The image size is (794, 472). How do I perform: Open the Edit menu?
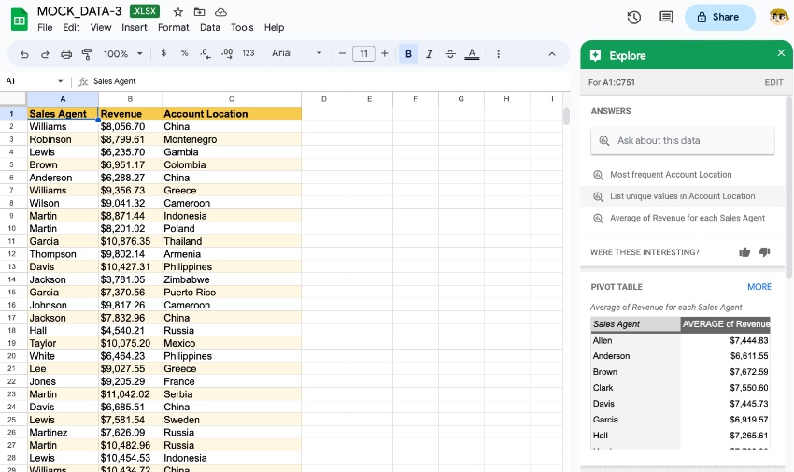[71, 27]
